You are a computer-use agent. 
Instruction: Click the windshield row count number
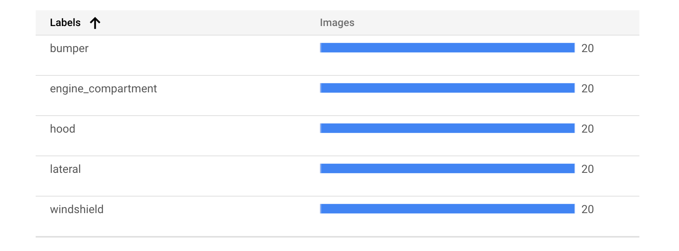[587, 210]
